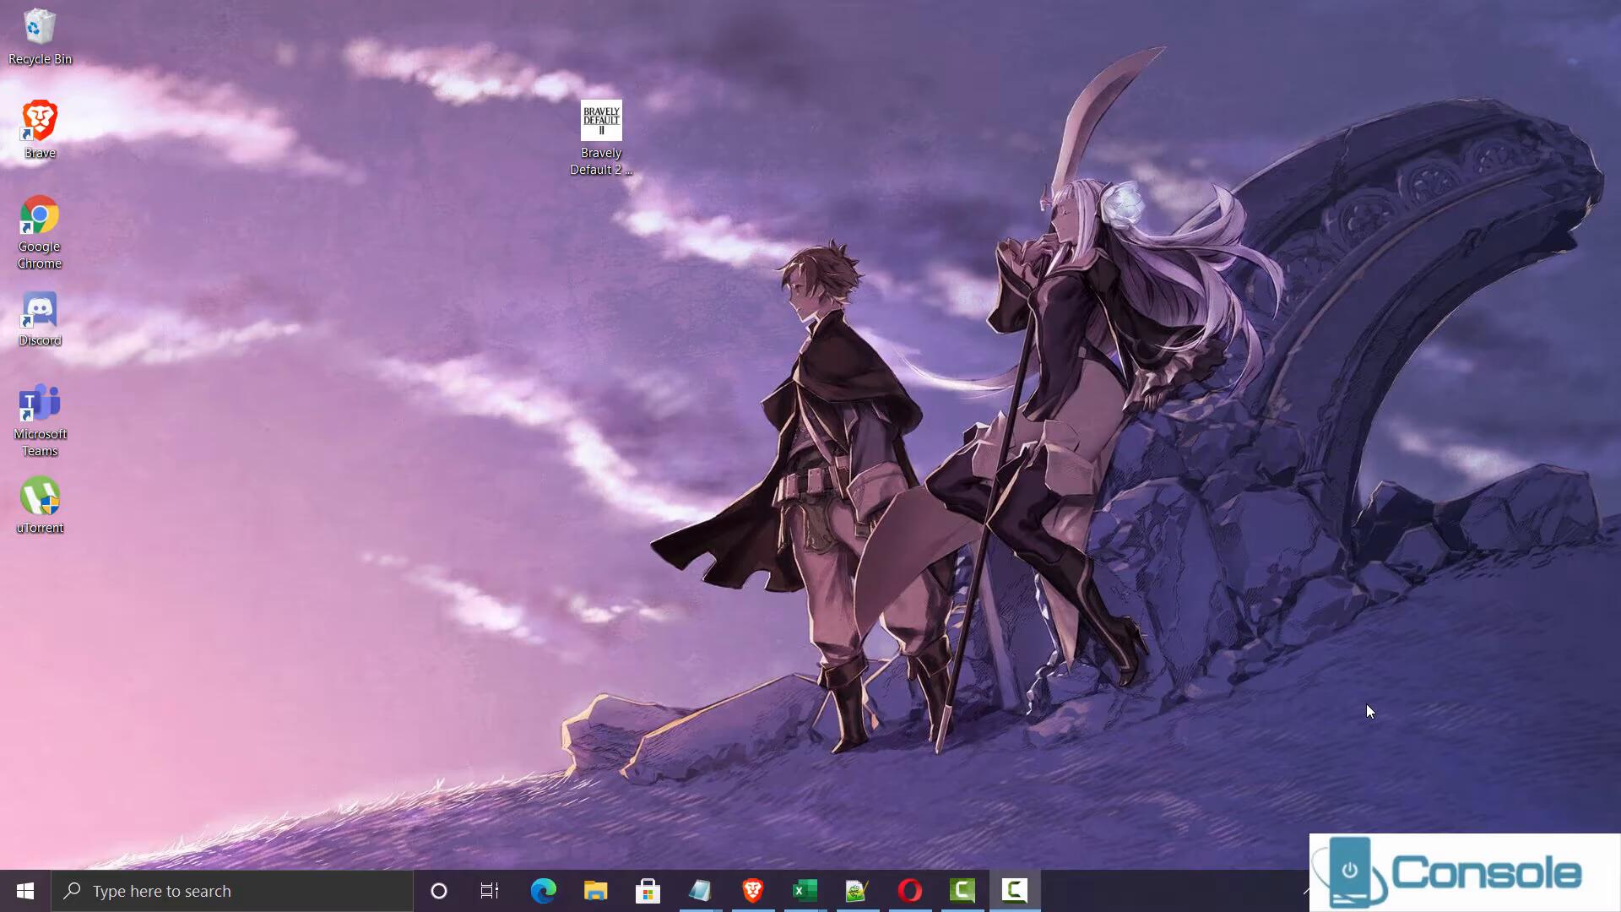Click the highlighted white Camtasia taskbar icon
This screenshot has width=1621, height=912.
tap(1015, 891)
